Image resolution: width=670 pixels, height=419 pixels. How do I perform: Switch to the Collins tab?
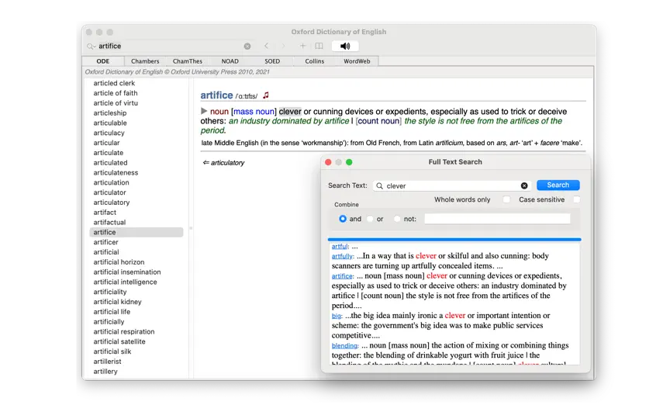(315, 61)
